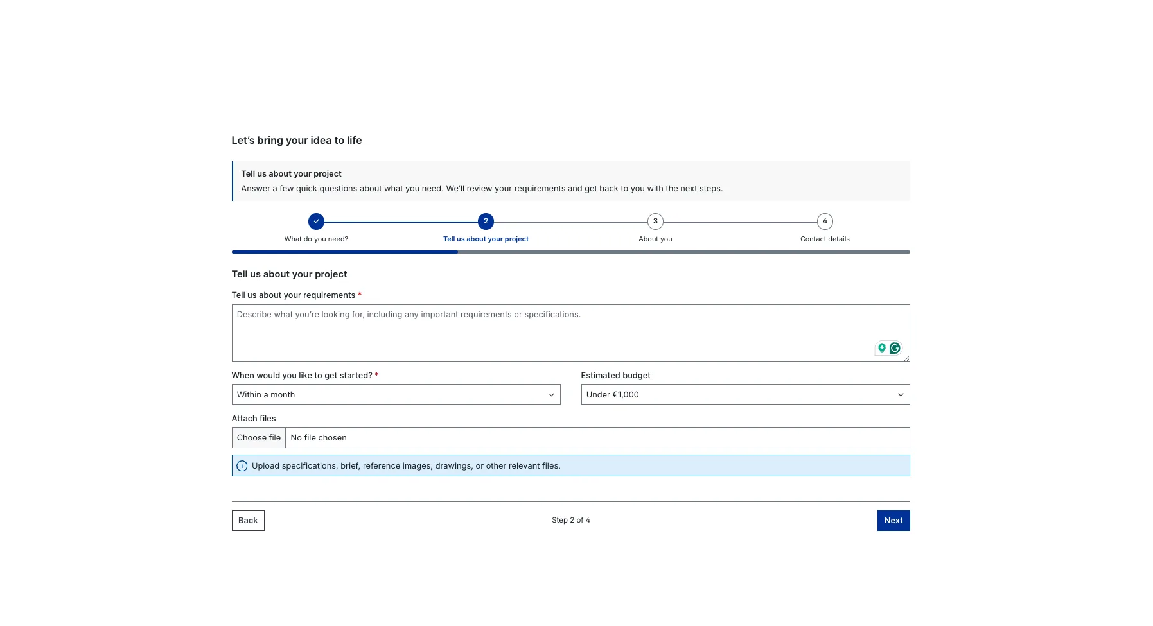The height and width of the screenshot is (626, 1153).
Task: Open the Estimated budget dropdown
Action: tap(745, 395)
